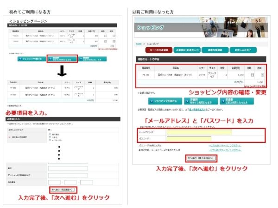The width and height of the screenshot is (278, 208).
Task: Select third payment method radio button
Action: (x=50, y=141)
